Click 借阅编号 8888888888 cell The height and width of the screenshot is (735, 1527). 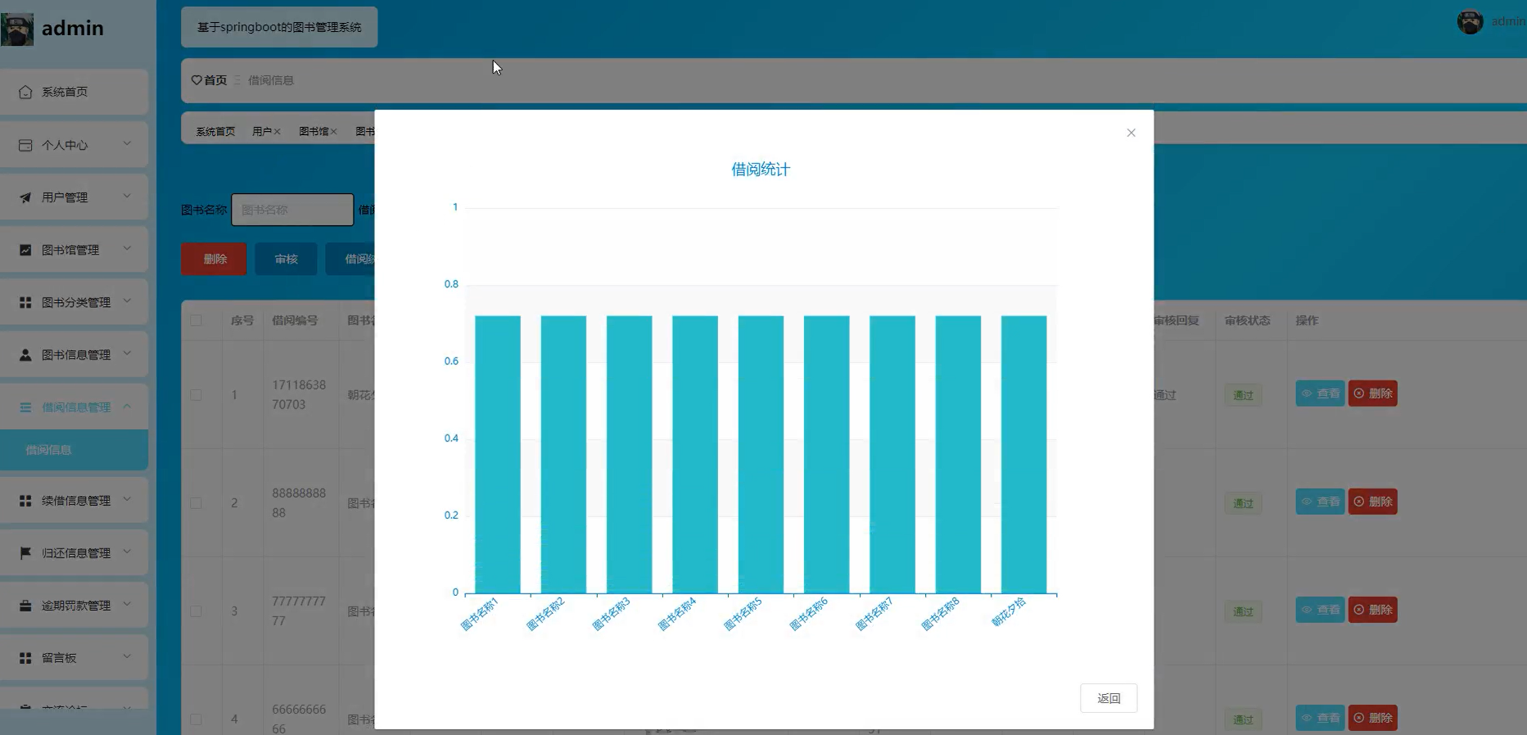(x=299, y=503)
